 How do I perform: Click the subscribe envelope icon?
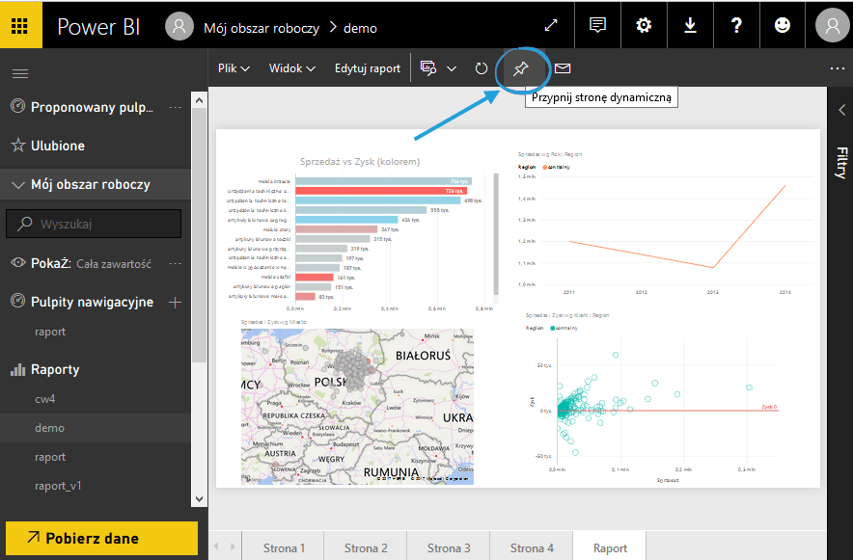562,68
